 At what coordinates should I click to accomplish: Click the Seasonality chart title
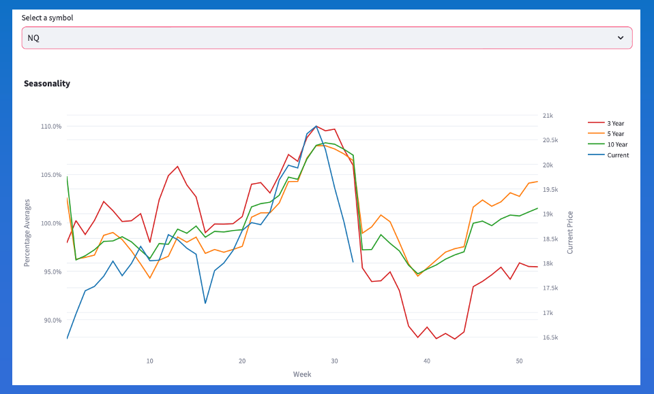(x=47, y=84)
